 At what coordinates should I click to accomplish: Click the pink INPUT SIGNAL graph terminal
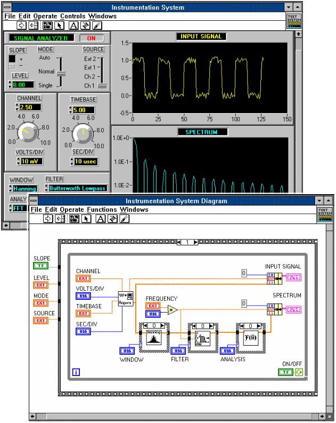coord(293,277)
